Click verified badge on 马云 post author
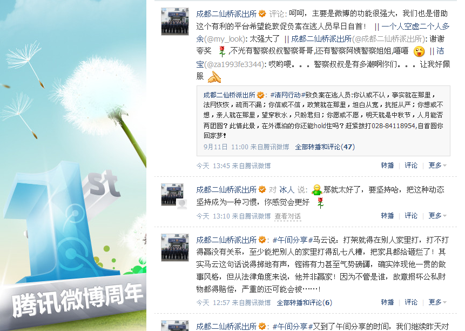This screenshot has width=465, height=331. tap(262, 240)
